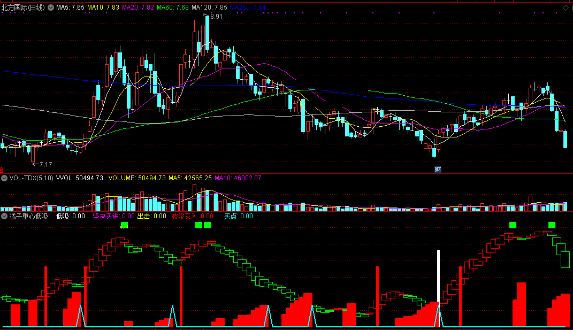Screen dimensions: 573x330
Task: Click the red 含 marker at the chart's left edge
Action: point(2,170)
